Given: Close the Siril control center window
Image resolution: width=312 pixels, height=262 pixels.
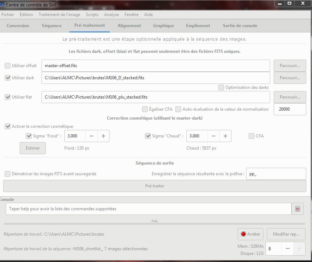Looking at the screenshot, I should tap(303, 3).
